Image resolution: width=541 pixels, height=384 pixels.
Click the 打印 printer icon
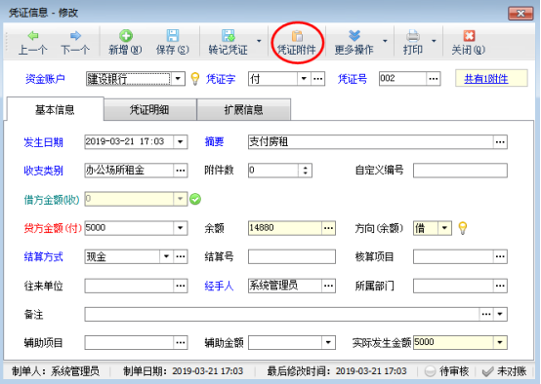pos(413,35)
